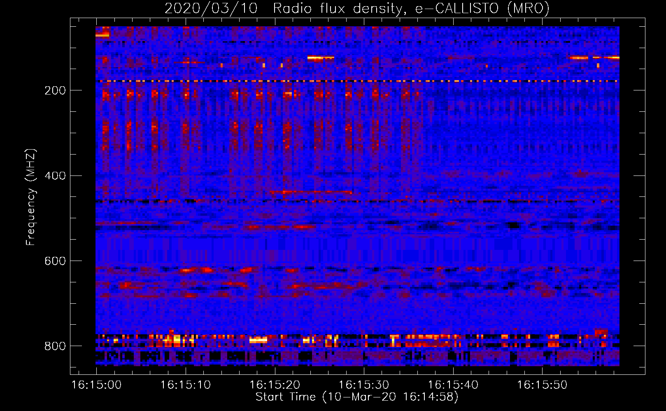Click the 16:15:00 time tick label

96,385
